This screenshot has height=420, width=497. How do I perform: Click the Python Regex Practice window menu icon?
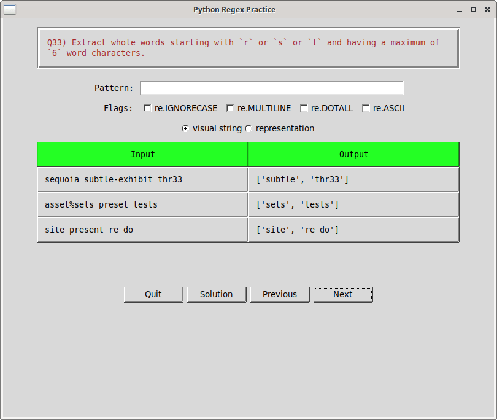(10, 9)
